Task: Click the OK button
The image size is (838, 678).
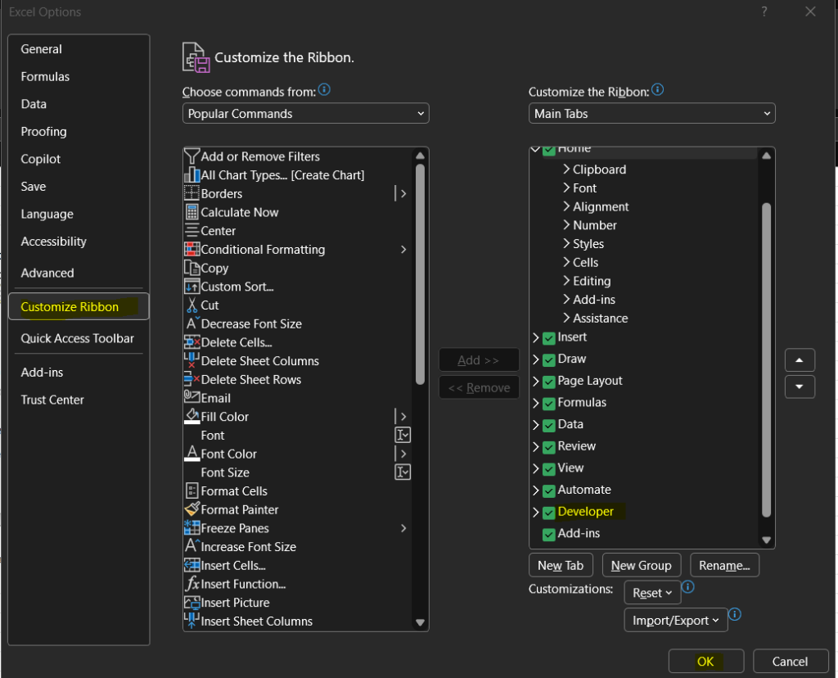Action: [705, 662]
